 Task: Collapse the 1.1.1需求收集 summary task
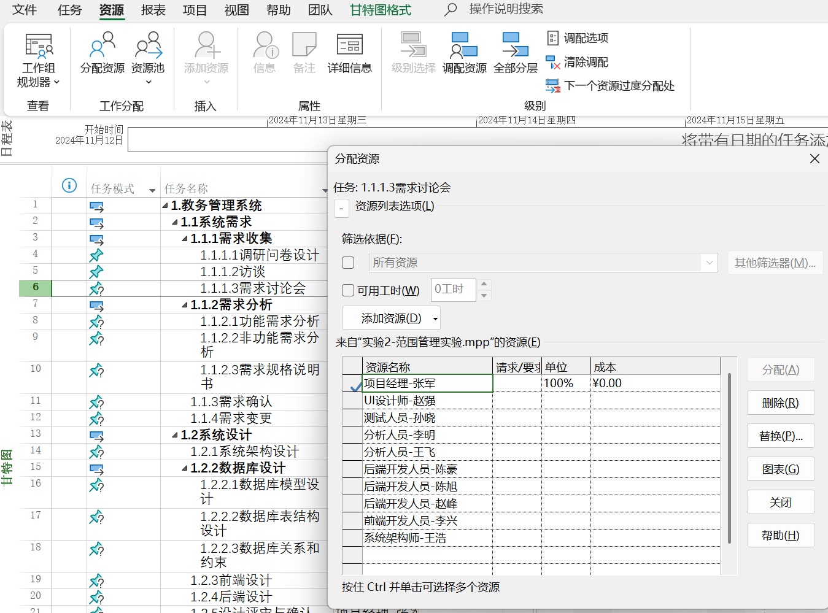point(185,238)
